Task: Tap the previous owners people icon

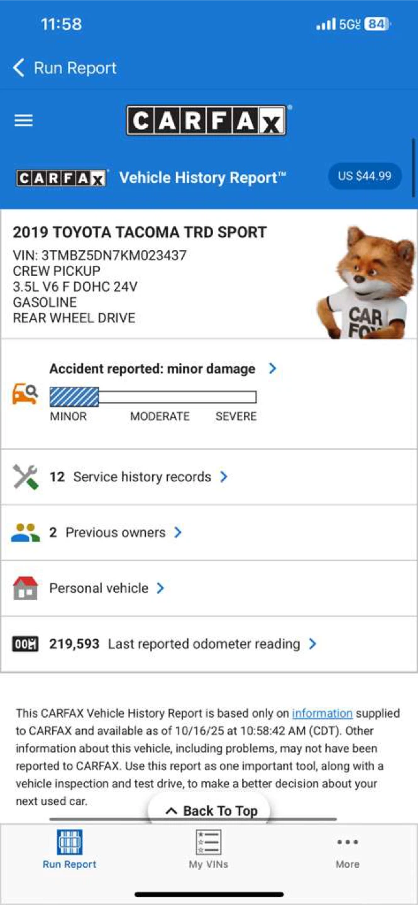Action: [x=25, y=533]
